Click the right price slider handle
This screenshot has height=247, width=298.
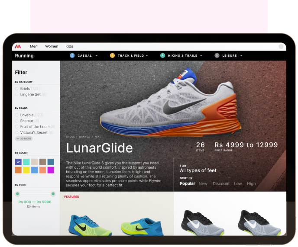(x=53, y=194)
